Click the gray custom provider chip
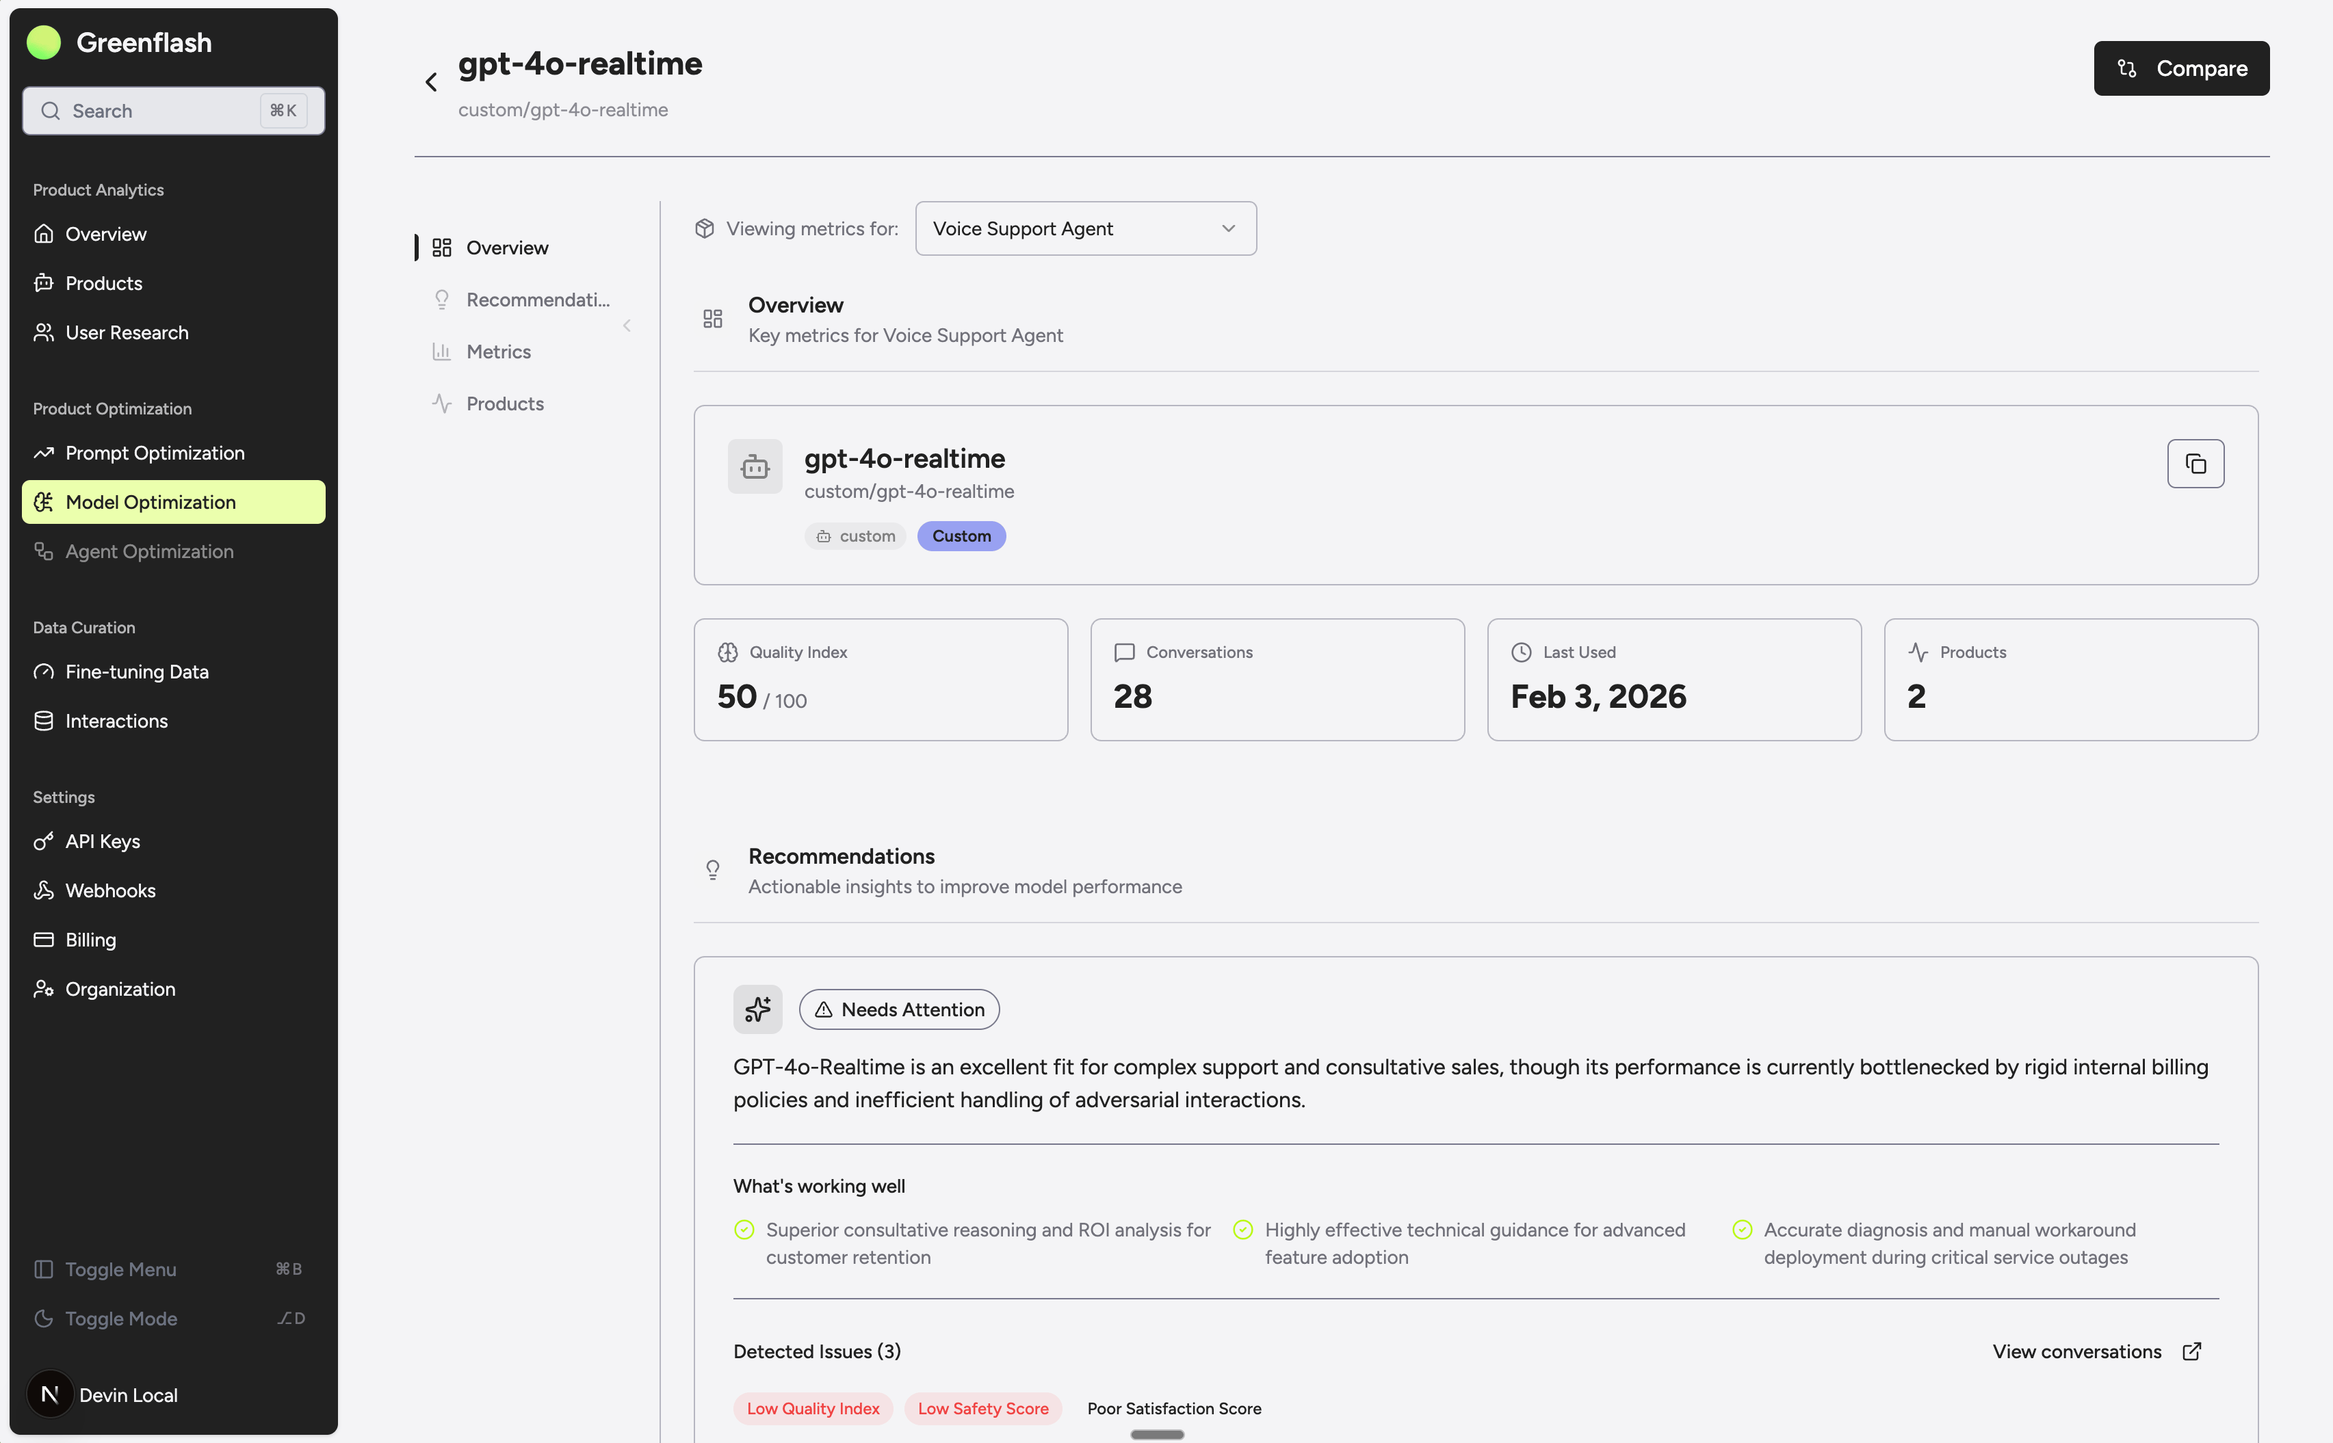This screenshot has width=2333, height=1443. (855, 535)
